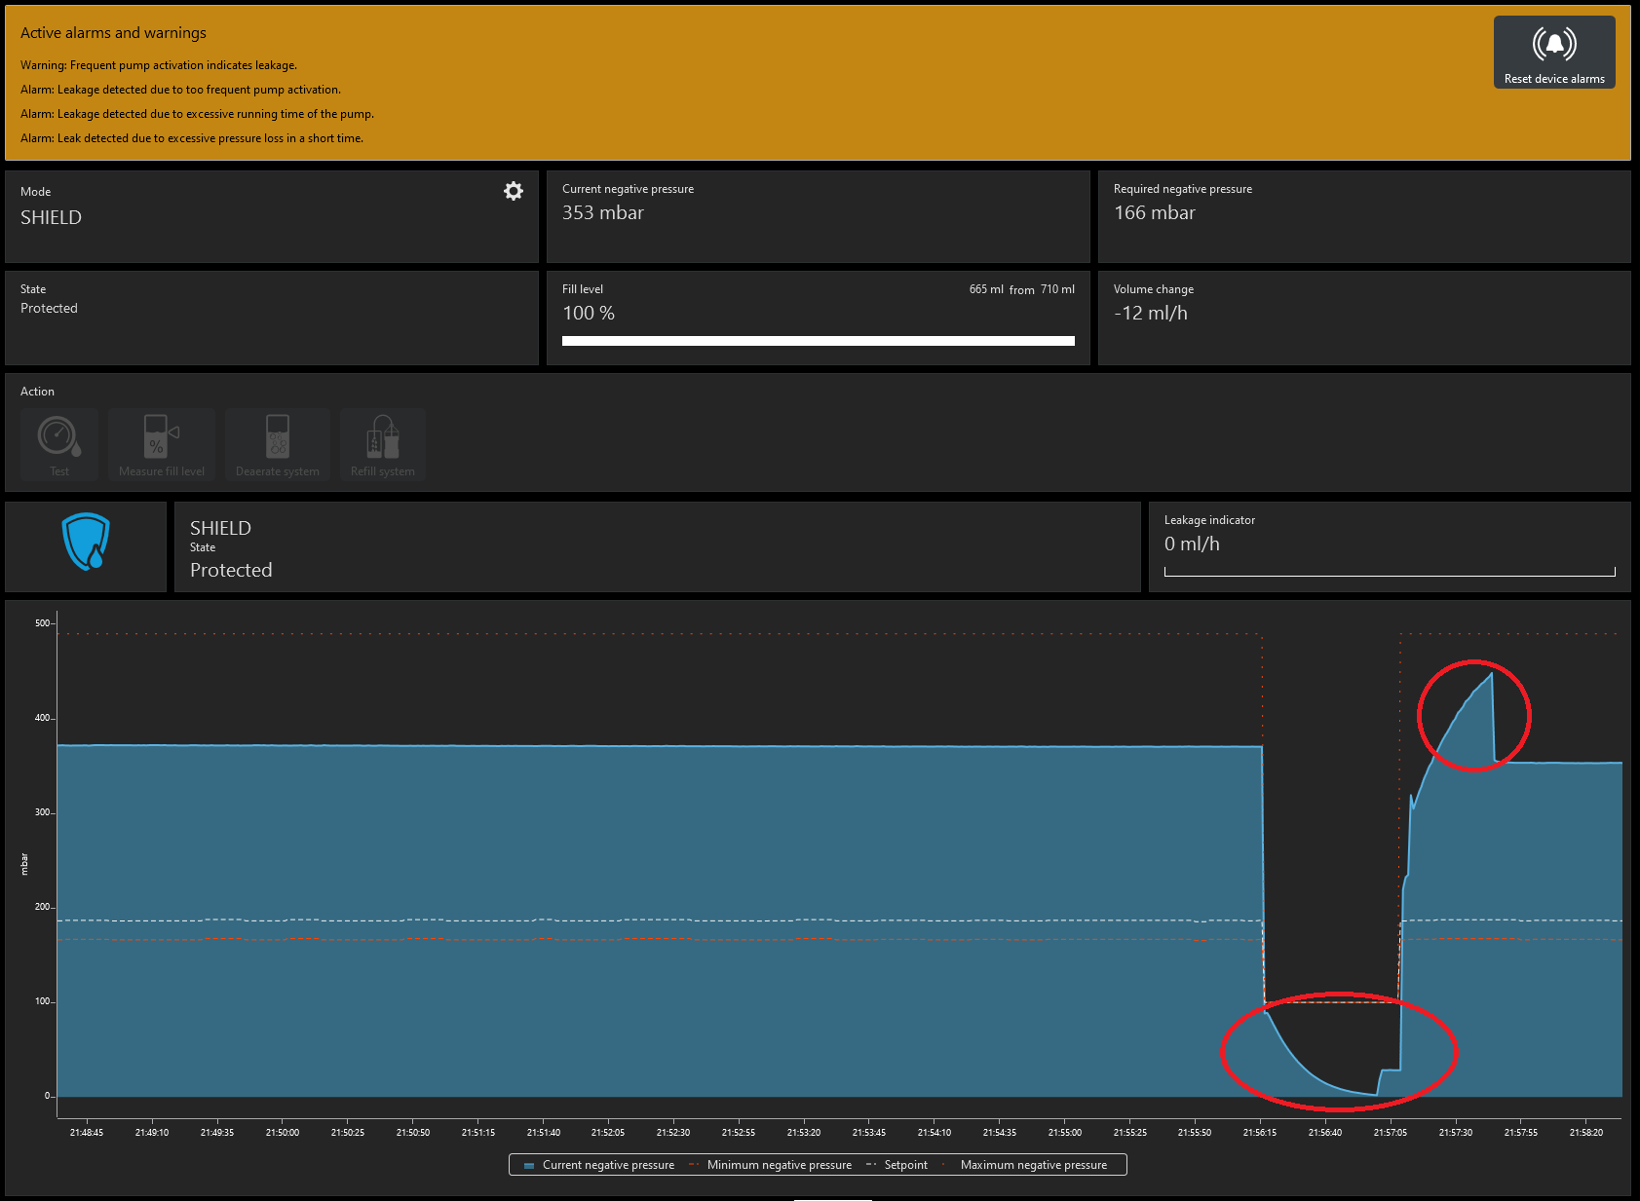Image resolution: width=1640 pixels, height=1201 pixels.
Task: Click the Fill level progress bar
Action: [818, 341]
